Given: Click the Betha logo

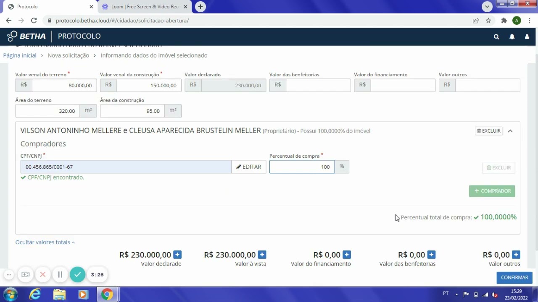Looking at the screenshot, I should click(26, 36).
